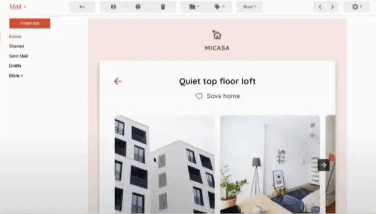Expand More labels in sidebar
The image size is (376, 214).
[x=16, y=76]
